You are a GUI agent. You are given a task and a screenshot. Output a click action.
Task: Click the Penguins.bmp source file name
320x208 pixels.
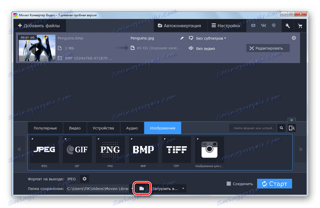click(x=70, y=38)
